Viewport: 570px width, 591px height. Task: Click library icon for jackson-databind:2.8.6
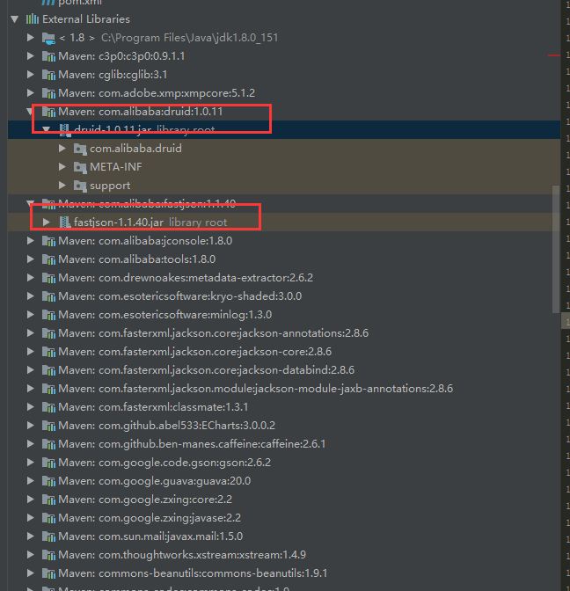(48, 370)
